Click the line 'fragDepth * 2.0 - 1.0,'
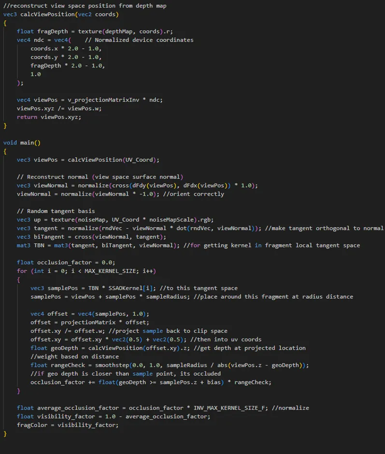Image resolution: width=385 pixels, height=454 pixels. pos(68,66)
